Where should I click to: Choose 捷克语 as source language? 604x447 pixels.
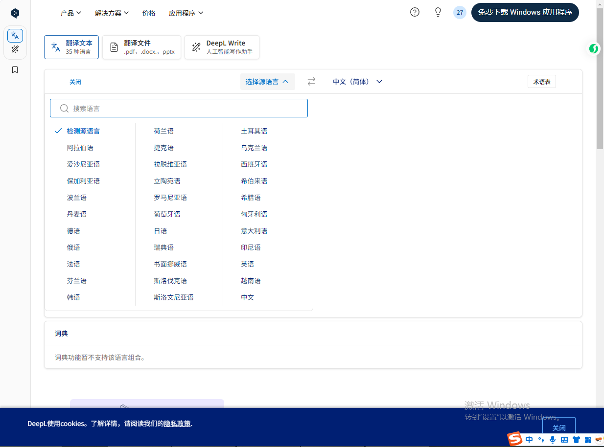click(x=164, y=148)
